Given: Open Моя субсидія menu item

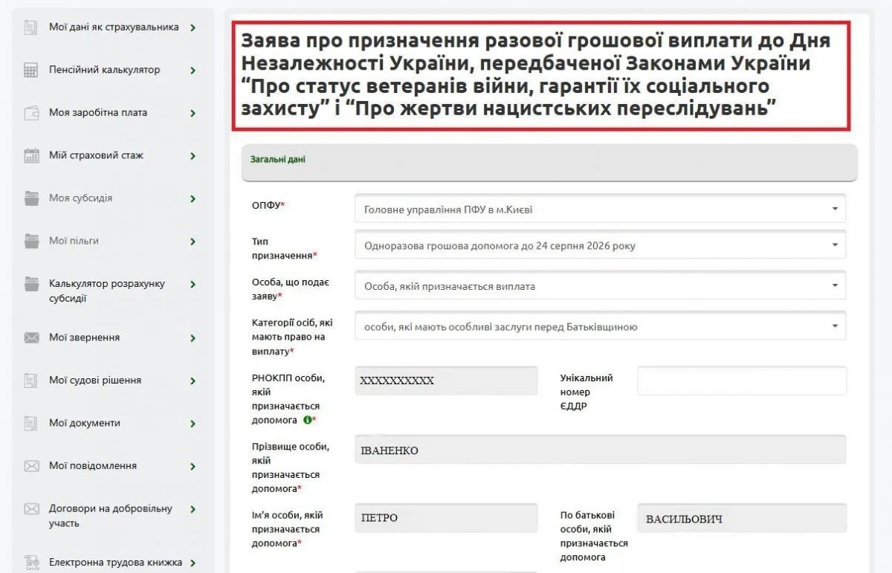Looking at the screenshot, I should coord(80,198).
